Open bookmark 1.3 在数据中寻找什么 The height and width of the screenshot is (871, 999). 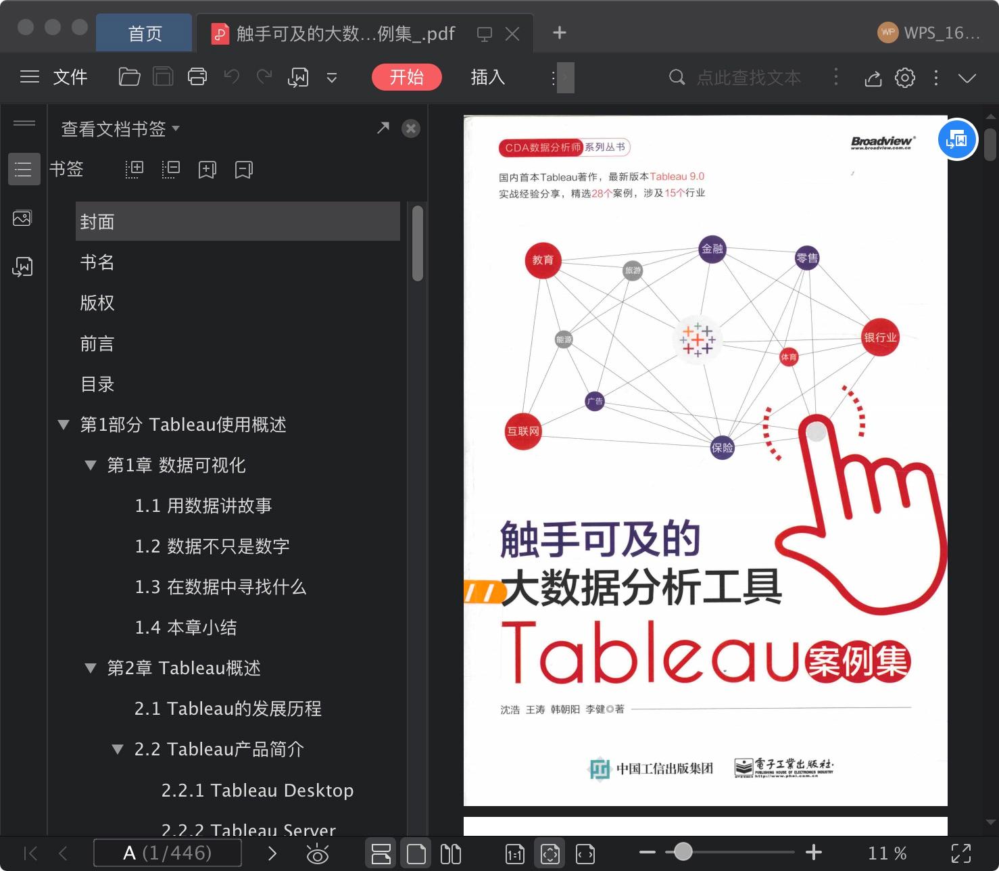[x=220, y=587]
